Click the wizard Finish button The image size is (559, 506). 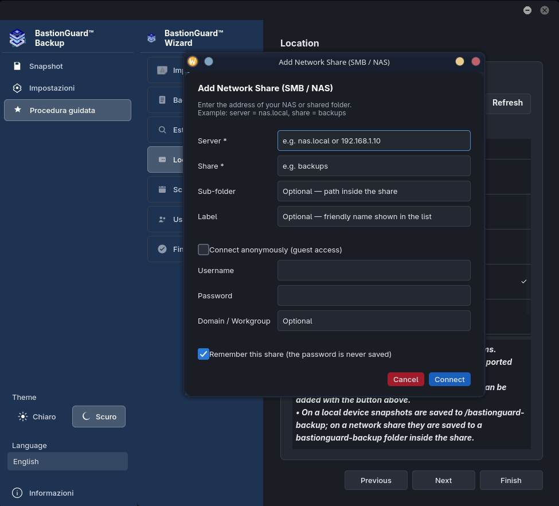coord(511,480)
